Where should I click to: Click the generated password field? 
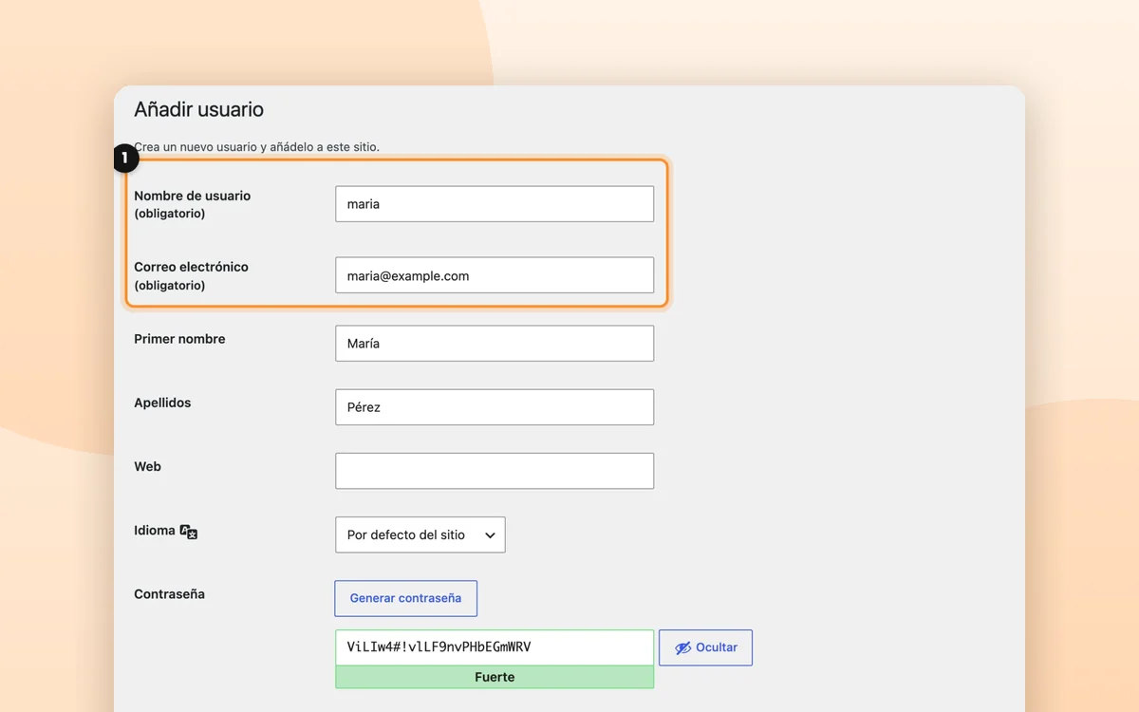click(495, 647)
